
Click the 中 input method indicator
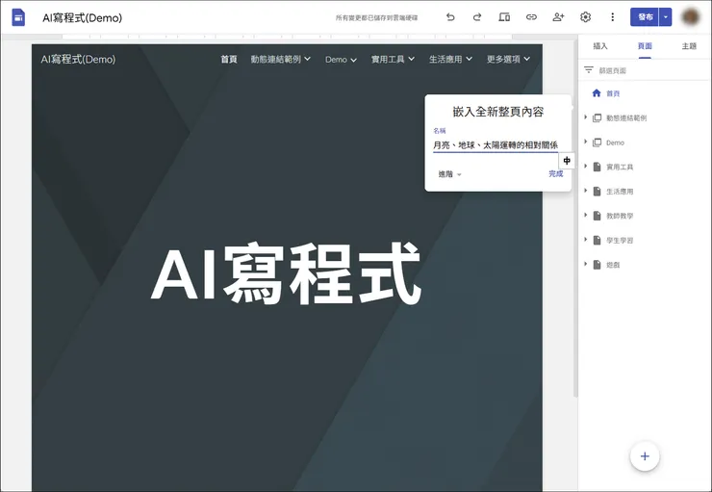tap(567, 161)
